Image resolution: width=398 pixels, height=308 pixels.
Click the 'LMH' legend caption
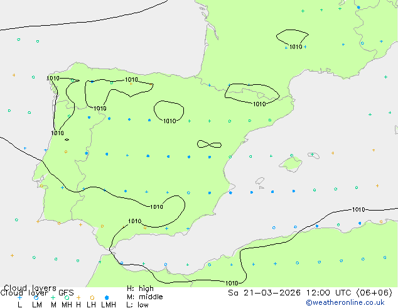109,304
